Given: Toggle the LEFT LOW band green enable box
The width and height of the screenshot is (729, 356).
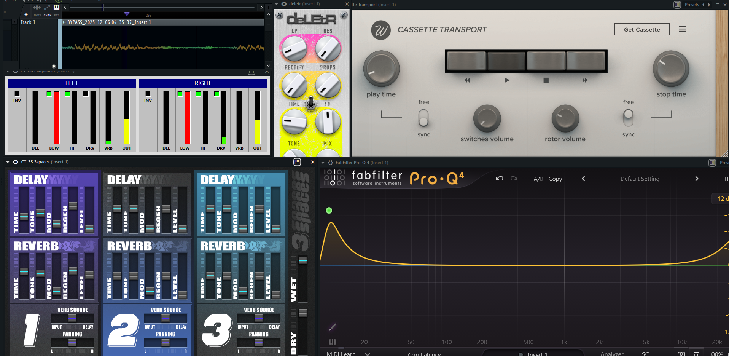Looking at the screenshot, I should [49, 94].
